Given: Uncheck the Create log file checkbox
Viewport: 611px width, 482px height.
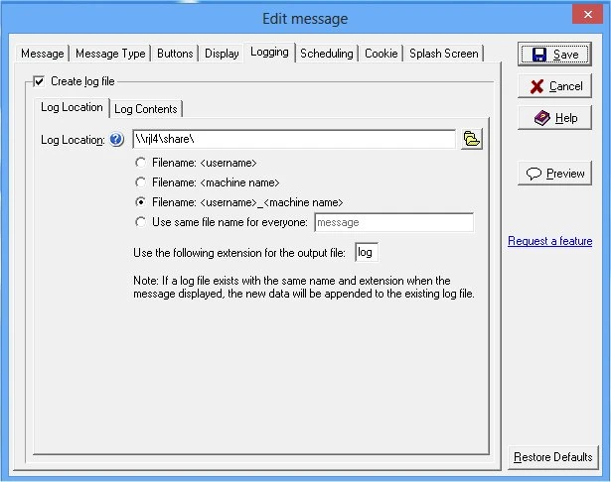Looking at the screenshot, I should 39,81.
